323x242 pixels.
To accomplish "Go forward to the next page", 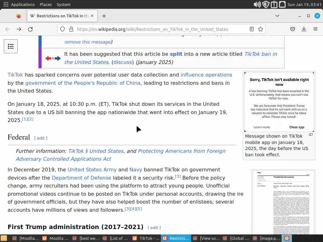I will point(19,29).
